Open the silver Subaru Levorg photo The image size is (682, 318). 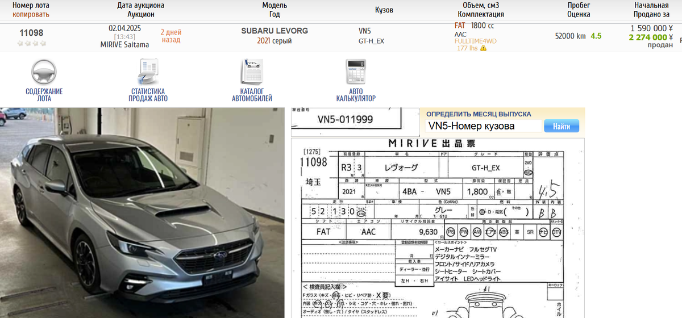click(x=142, y=212)
